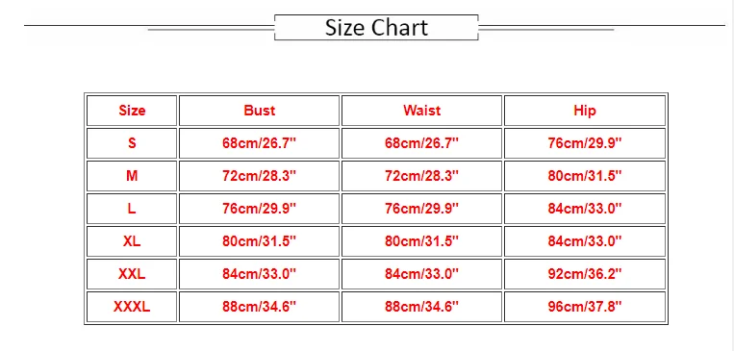Viewport: 734px width, 351px height.
Task: Click the Waist column header
Action: [x=421, y=111]
